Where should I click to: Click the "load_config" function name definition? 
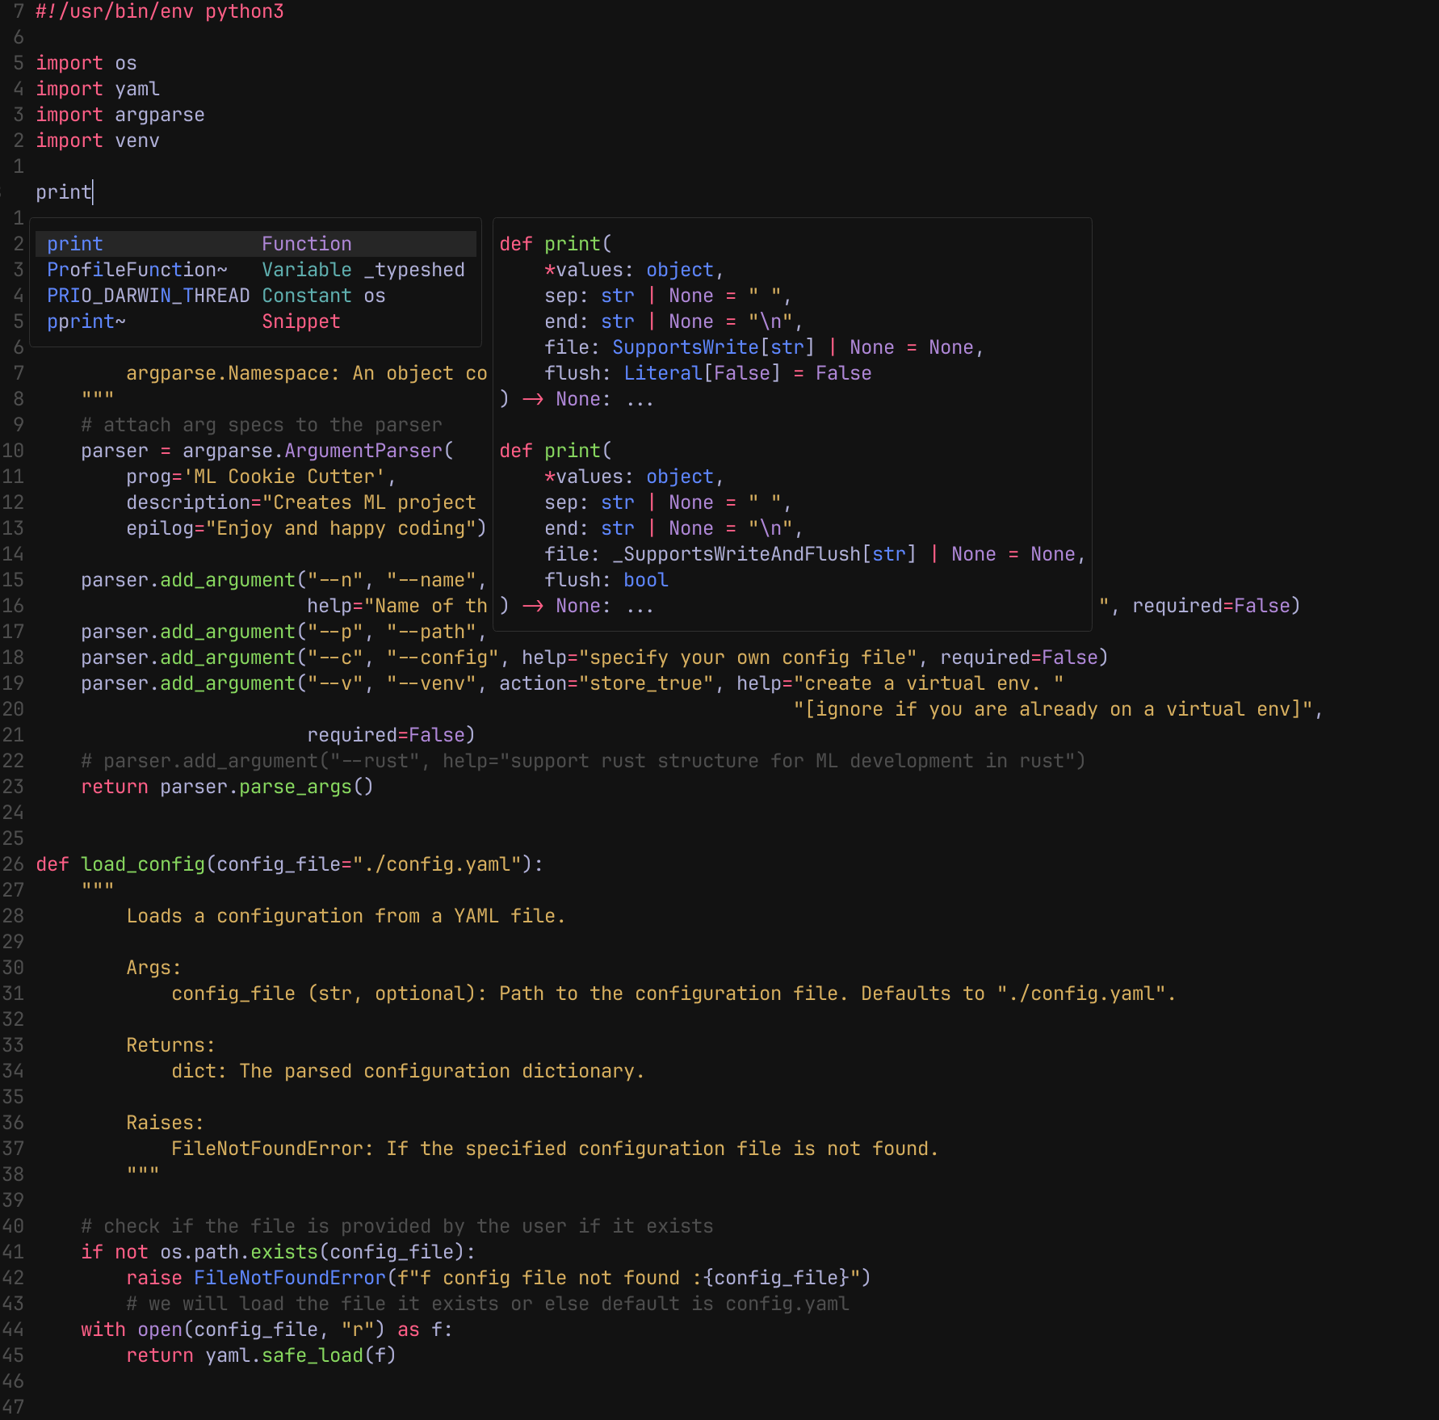pyautogui.click(x=142, y=864)
